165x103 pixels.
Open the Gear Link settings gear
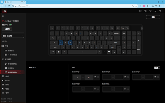[160, 11]
